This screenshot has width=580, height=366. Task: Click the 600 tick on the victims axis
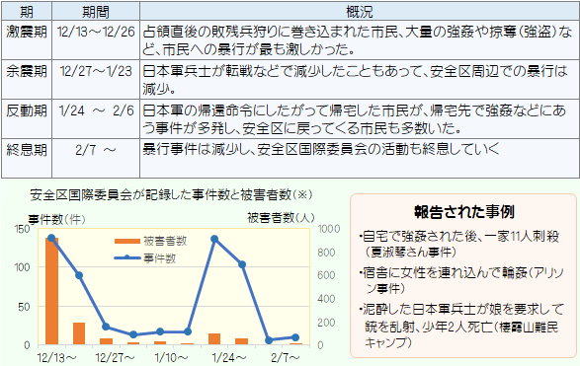[x=326, y=275]
